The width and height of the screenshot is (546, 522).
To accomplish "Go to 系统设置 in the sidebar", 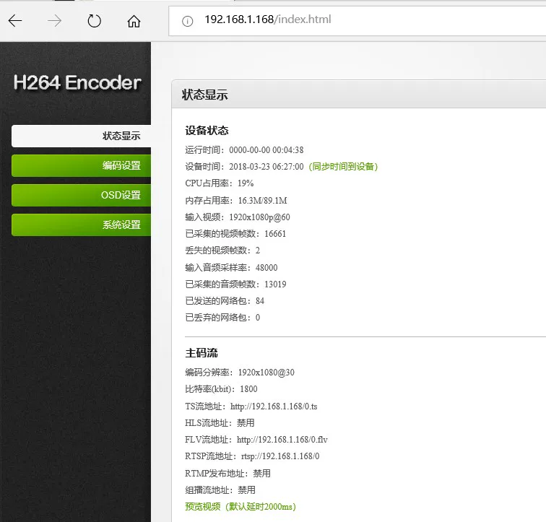I will coord(82,225).
